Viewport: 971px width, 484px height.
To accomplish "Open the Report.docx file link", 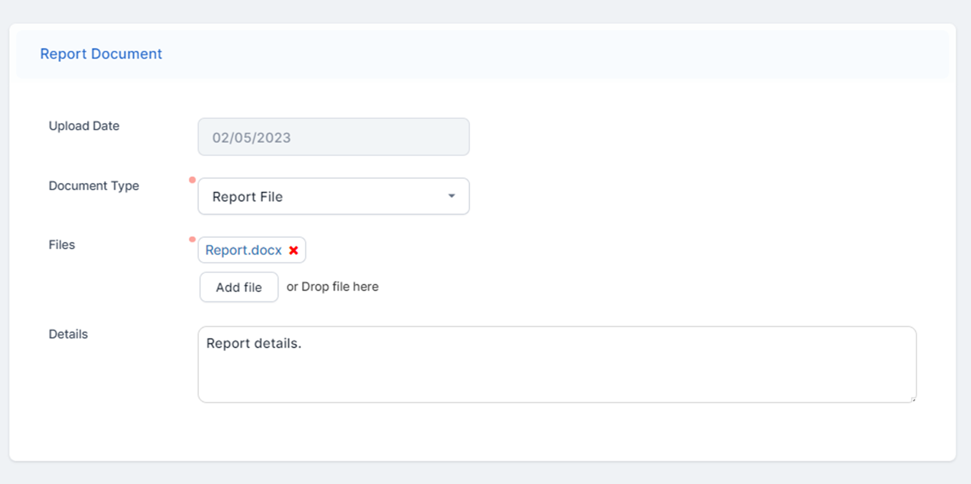I will (243, 250).
